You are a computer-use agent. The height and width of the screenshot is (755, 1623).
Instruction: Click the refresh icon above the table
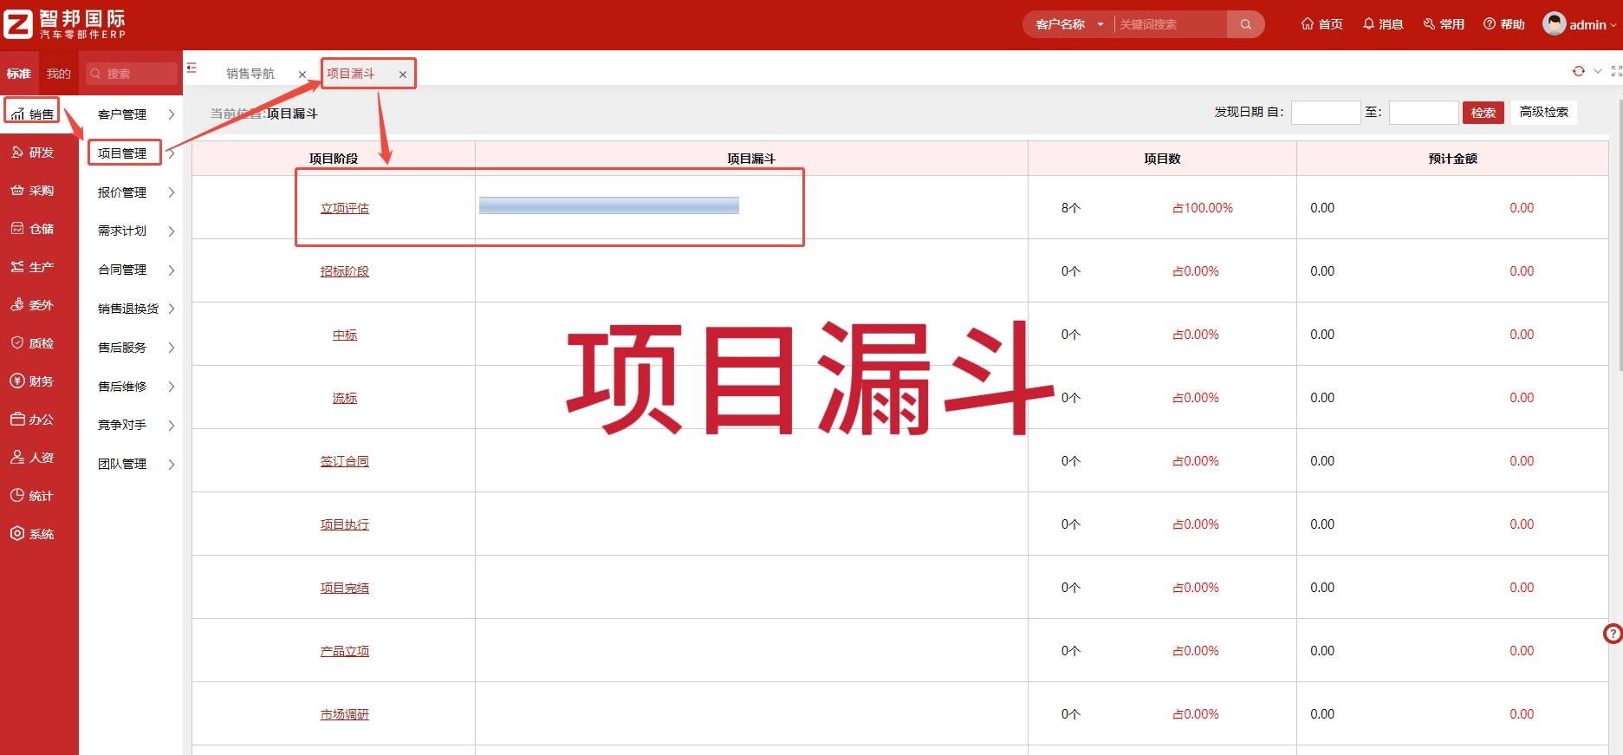click(1578, 71)
